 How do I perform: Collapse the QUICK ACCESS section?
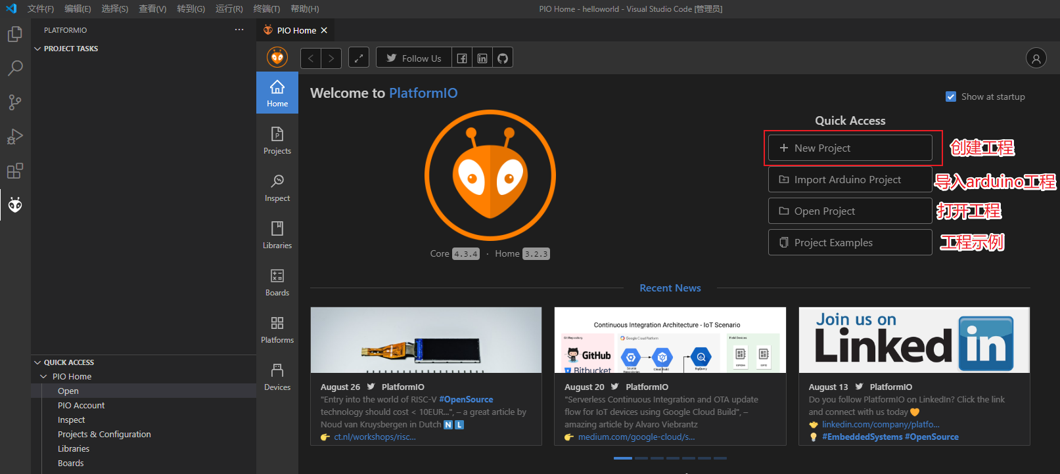pos(37,362)
